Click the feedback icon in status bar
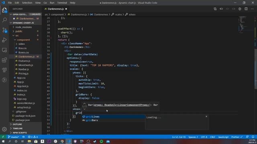The height and width of the screenshot is (144, 257). pyautogui.click(x=247, y=137)
